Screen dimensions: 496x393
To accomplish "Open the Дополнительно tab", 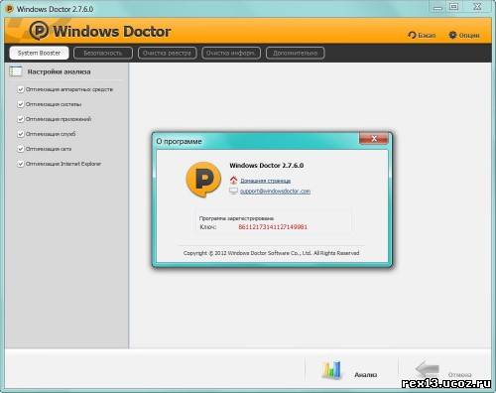I will [295, 53].
